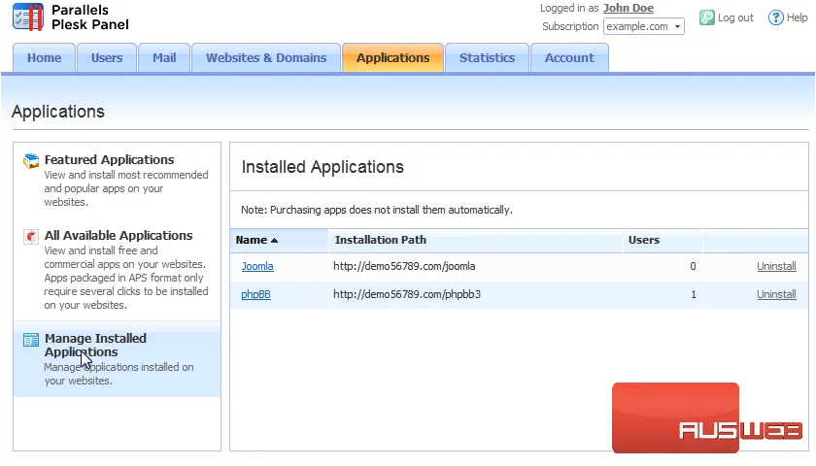Image resolution: width=816 pixels, height=466 pixels.
Task: Click the Manage Installed Applications list icon
Action: 31,340
